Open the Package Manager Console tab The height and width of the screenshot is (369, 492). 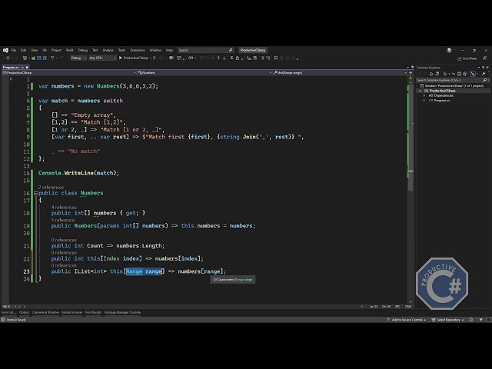coord(122,313)
